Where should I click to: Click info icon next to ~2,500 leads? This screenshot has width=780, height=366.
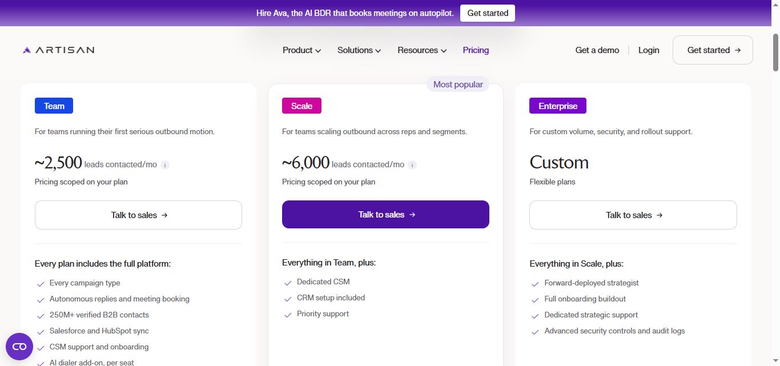[x=165, y=165]
